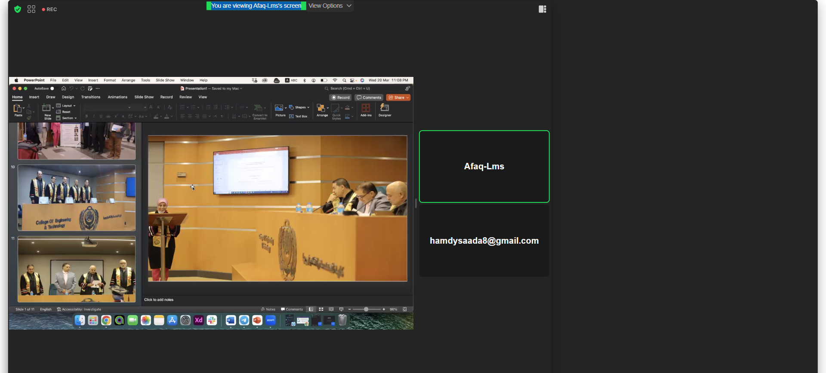Insert a Text Box from ribbon
The height and width of the screenshot is (373, 826).
(299, 116)
